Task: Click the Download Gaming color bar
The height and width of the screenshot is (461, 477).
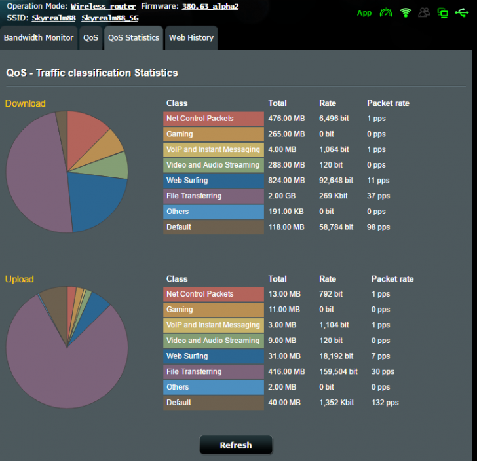Action: pos(214,134)
